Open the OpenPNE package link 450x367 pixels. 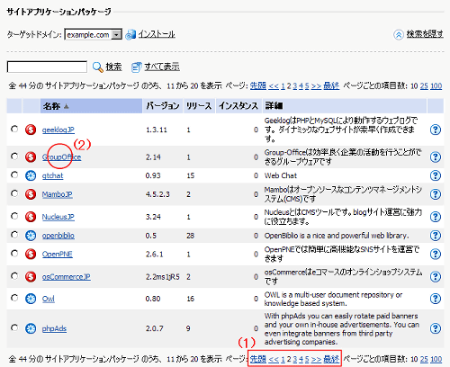point(58,255)
